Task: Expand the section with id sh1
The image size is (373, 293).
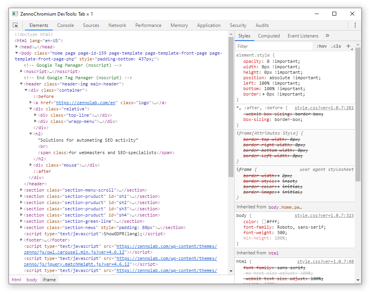Action: [x=21, y=196]
